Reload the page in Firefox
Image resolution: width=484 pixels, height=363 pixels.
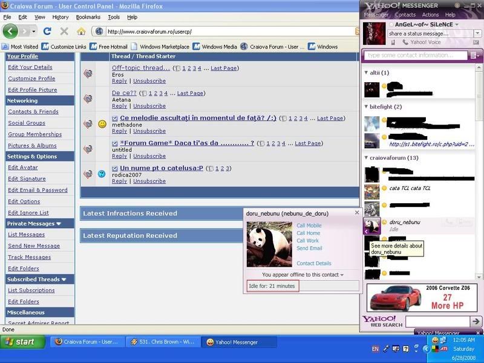[47, 31]
